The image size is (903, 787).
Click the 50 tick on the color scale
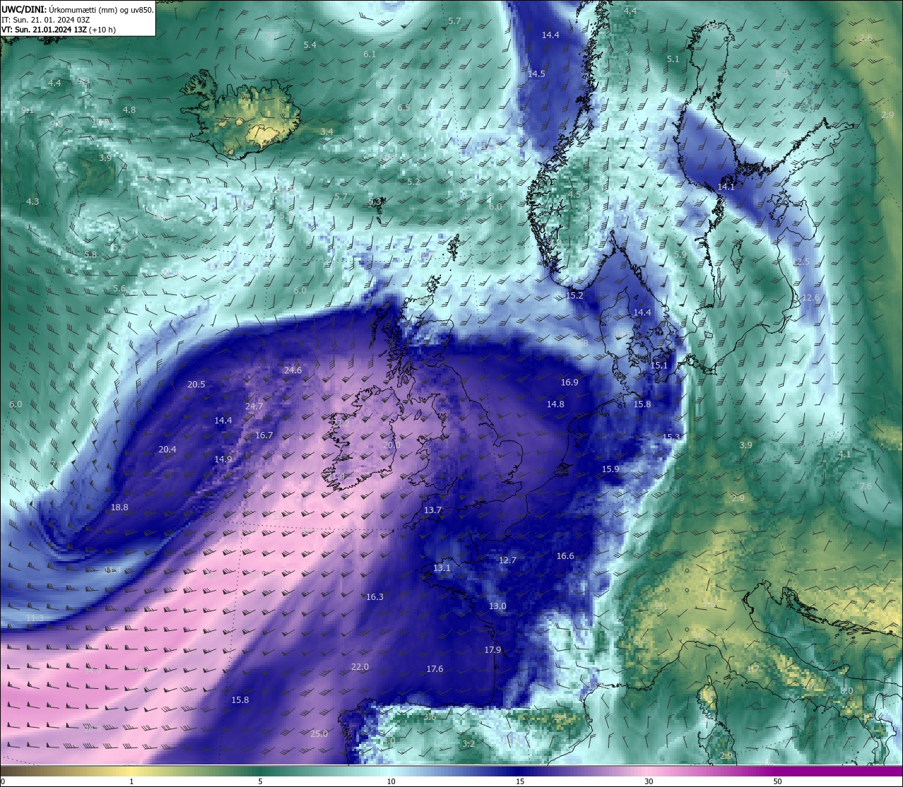click(x=777, y=781)
